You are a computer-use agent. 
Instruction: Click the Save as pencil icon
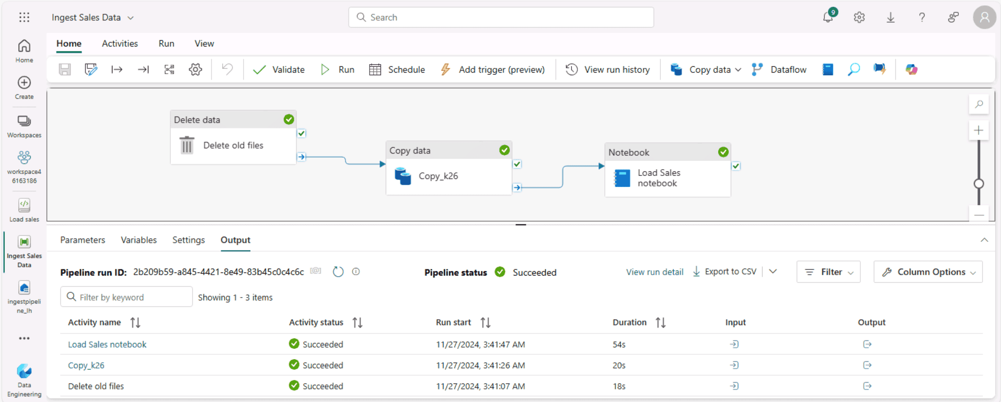point(91,69)
